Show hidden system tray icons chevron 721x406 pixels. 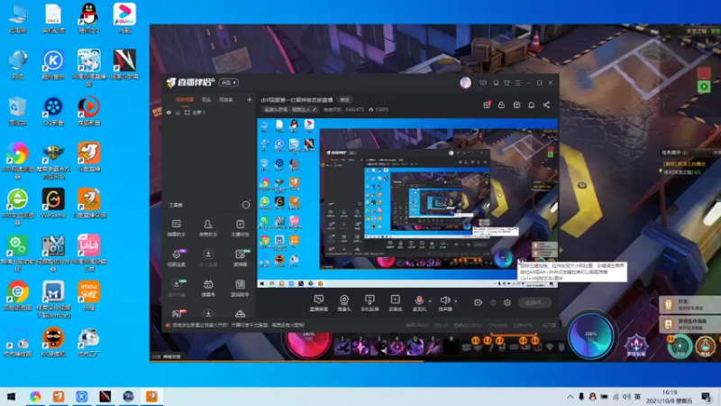coord(570,396)
